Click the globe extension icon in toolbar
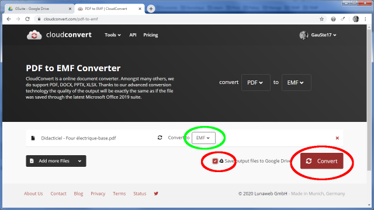The width and height of the screenshot is (374, 210). point(333,19)
